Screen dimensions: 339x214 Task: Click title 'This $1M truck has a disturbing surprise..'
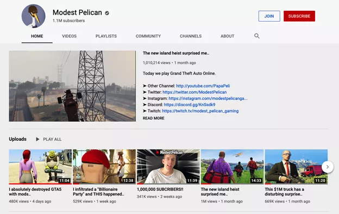(285, 192)
